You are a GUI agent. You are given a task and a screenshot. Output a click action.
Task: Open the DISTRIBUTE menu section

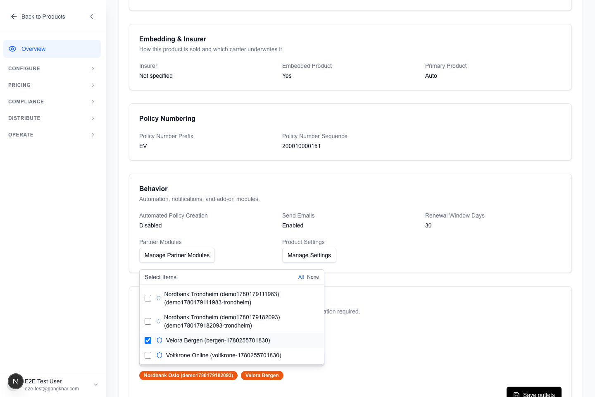click(52, 118)
